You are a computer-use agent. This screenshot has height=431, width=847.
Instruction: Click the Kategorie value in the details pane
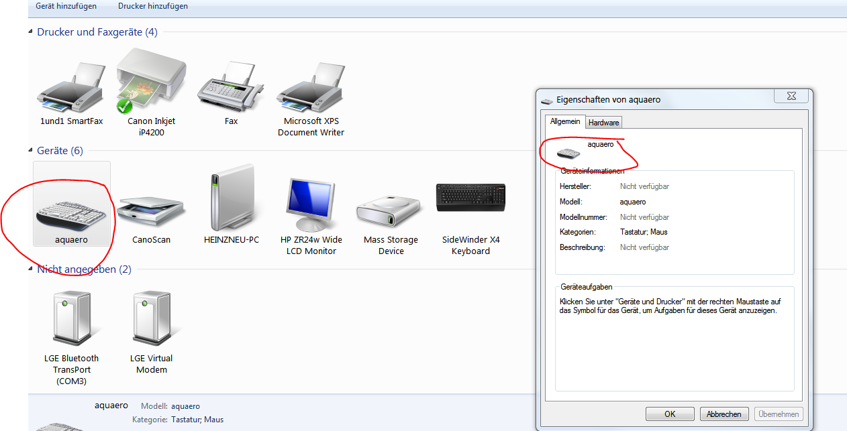click(197, 420)
